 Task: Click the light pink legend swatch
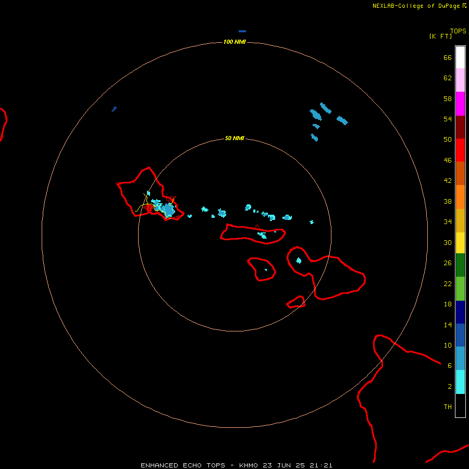[x=460, y=80]
